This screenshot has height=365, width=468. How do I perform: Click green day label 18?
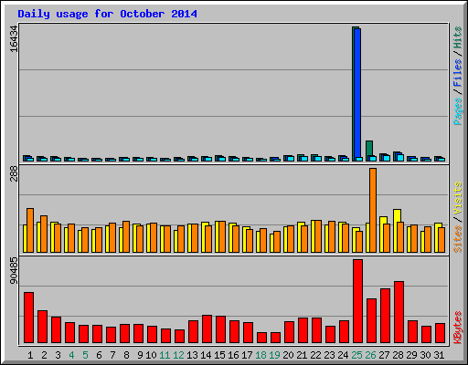(261, 355)
